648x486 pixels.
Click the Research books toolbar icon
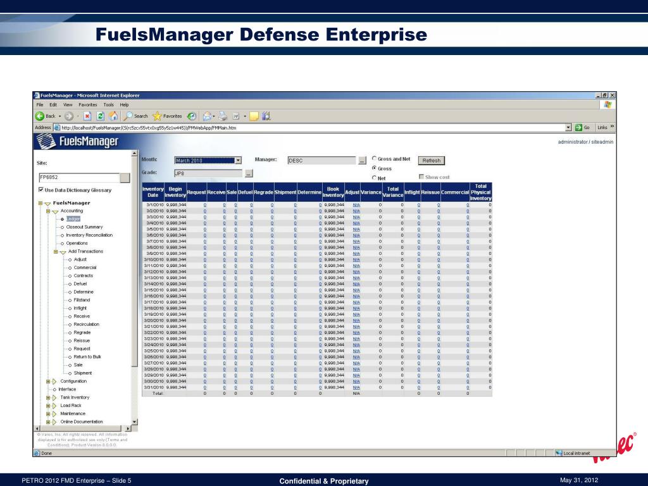266,116
